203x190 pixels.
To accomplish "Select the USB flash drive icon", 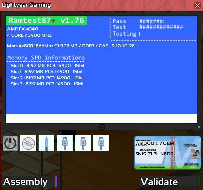I will pyautogui.click(x=47, y=144).
